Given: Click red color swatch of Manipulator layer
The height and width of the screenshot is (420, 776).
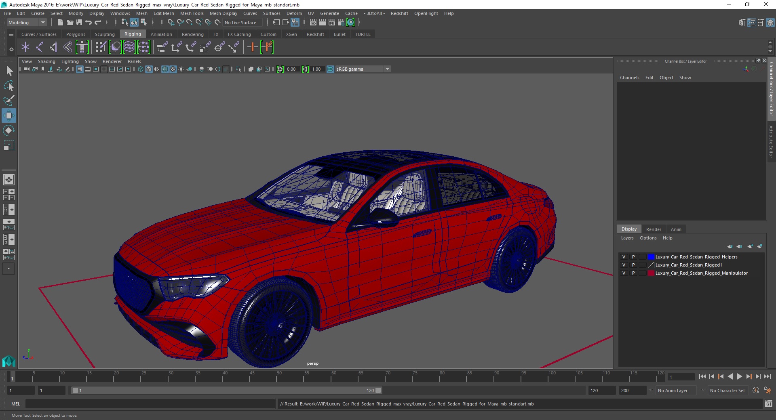Looking at the screenshot, I should [651, 273].
